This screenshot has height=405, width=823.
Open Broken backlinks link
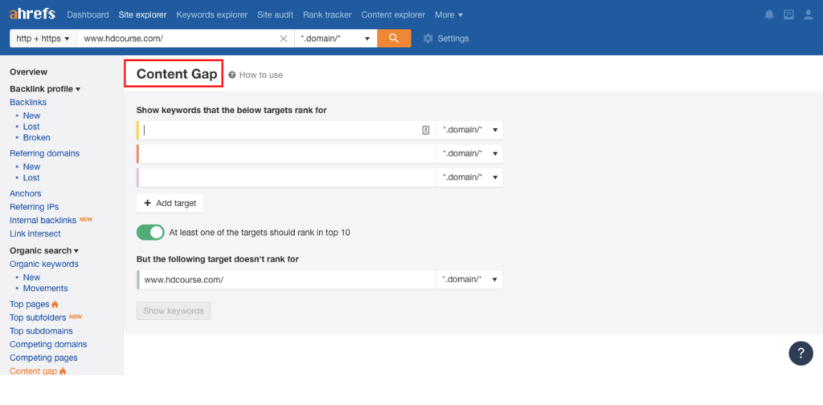37,138
